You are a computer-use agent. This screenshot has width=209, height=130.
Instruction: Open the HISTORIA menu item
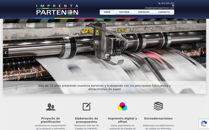coord(124,12)
